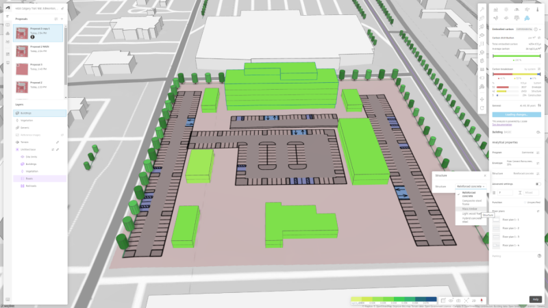Click the Help button
This screenshot has height=308, width=548.
(535, 299)
